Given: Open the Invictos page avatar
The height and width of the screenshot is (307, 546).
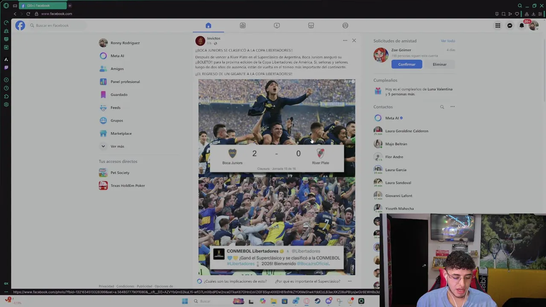Looking at the screenshot, I should point(200,41).
